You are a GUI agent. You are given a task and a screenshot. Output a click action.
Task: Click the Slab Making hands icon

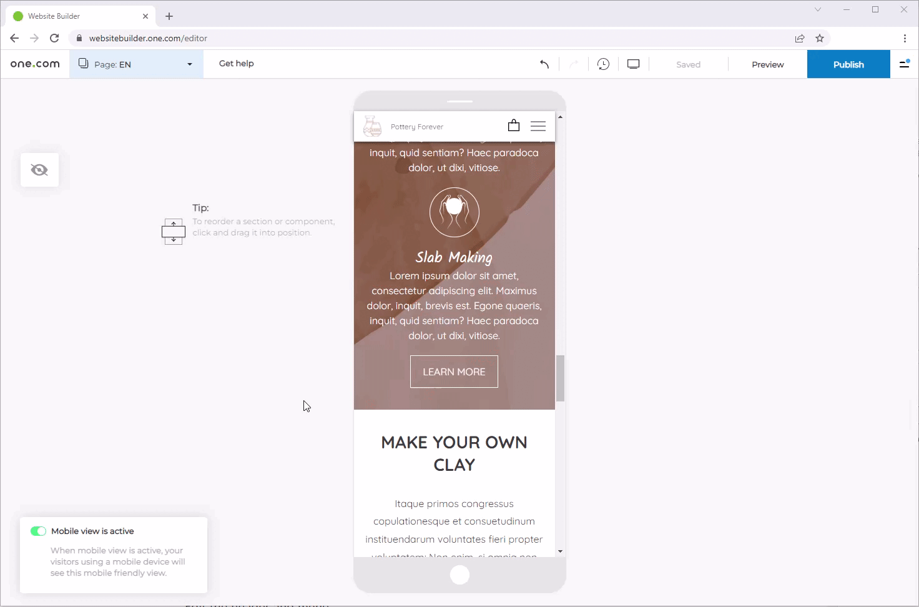(x=454, y=212)
